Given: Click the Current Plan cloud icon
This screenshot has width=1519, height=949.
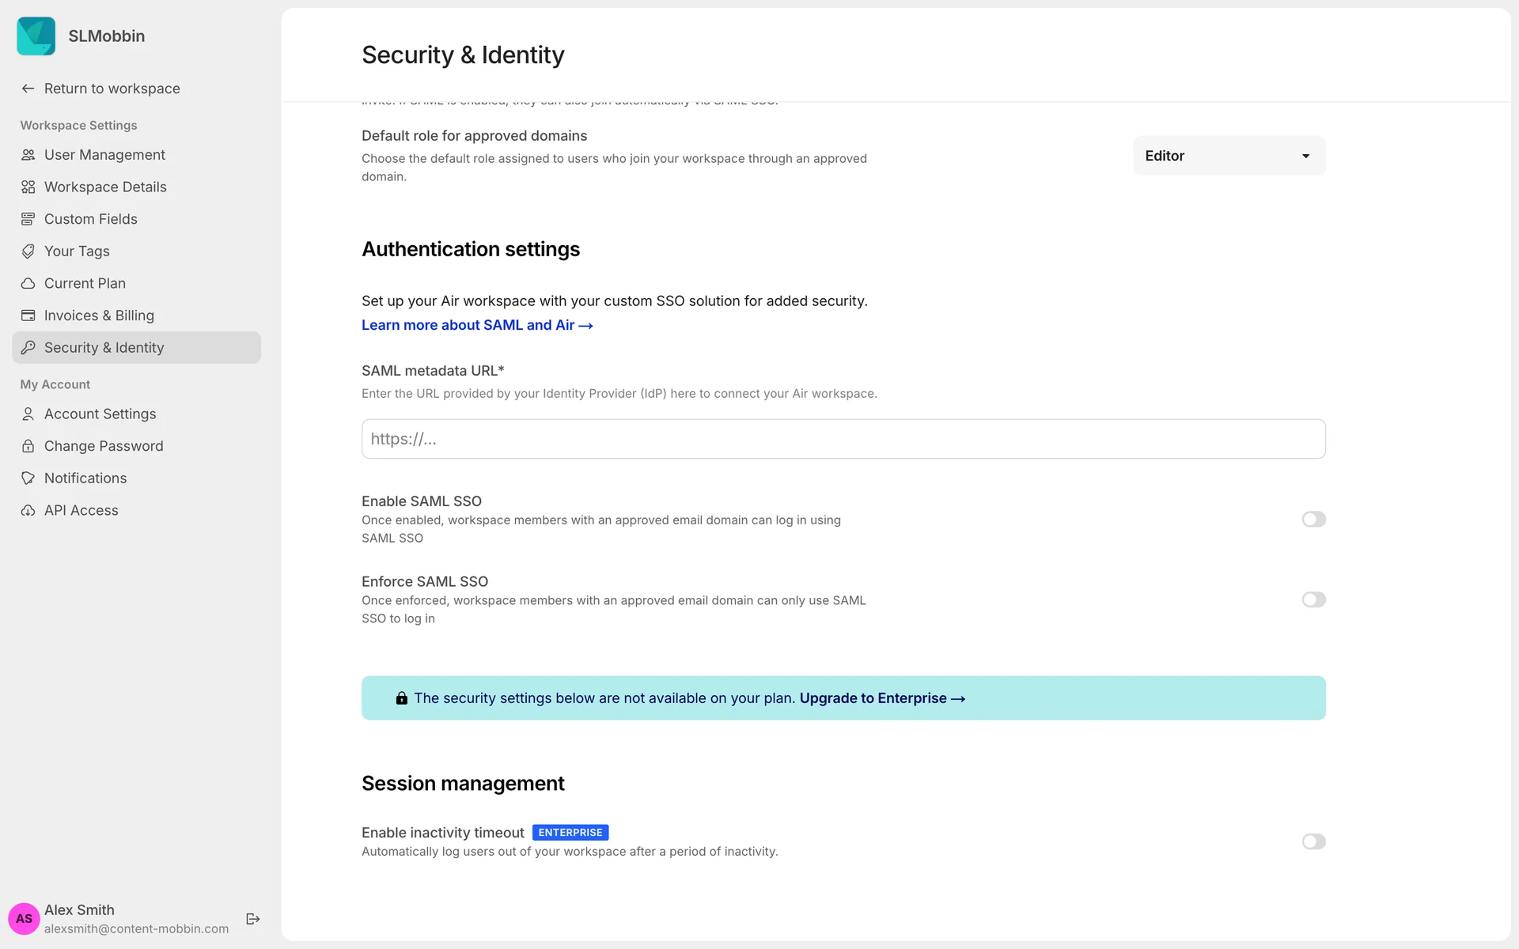Looking at the screenshot, I should (x=28, y=283).
